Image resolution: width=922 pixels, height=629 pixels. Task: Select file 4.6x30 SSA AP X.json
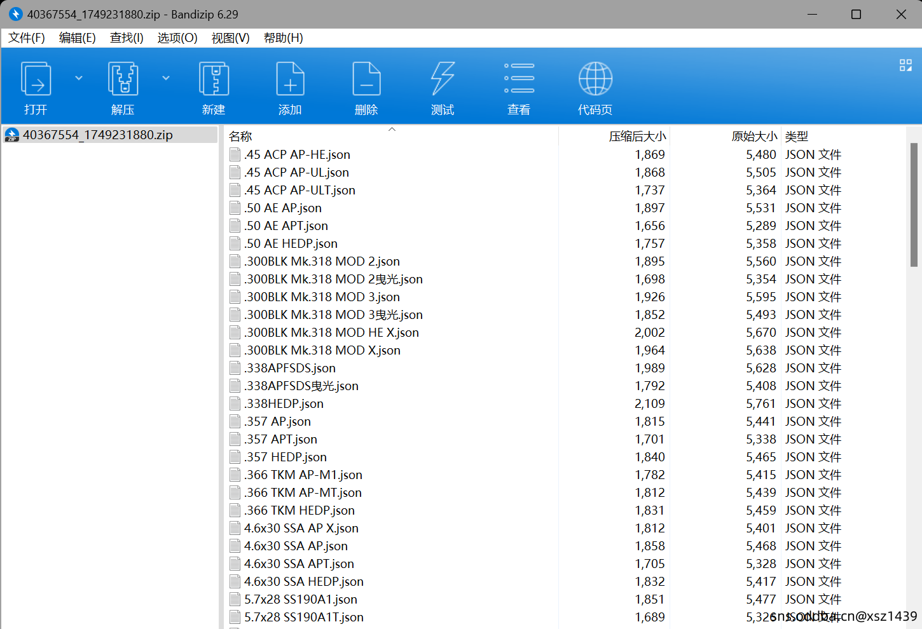click(x=301, y=528)
